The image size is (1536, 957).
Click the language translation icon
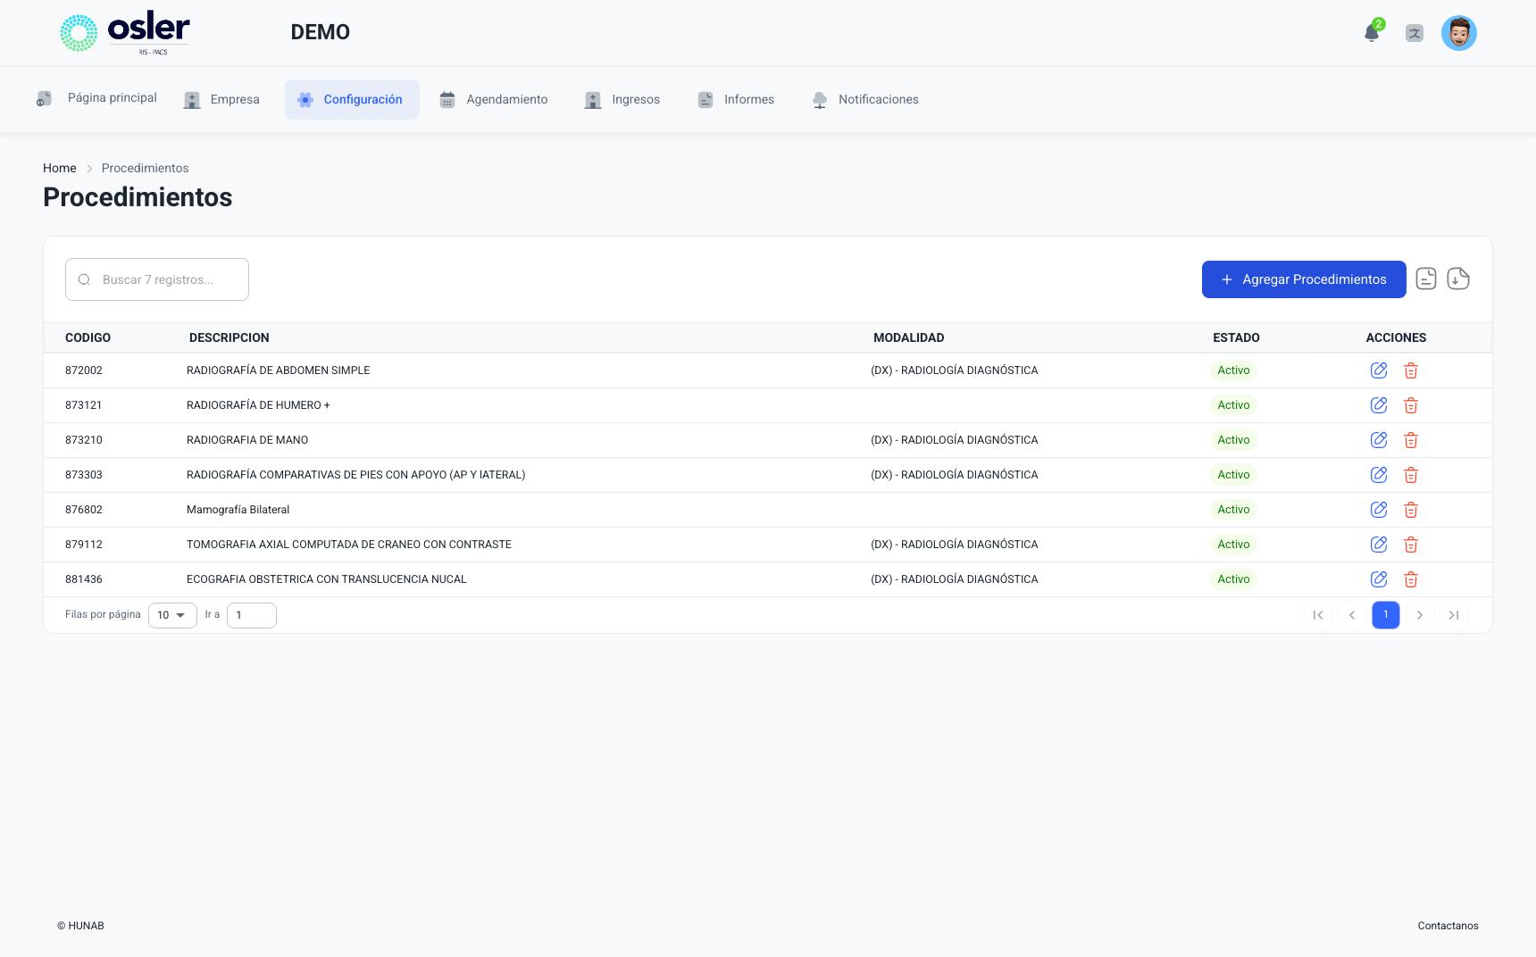1415,33
